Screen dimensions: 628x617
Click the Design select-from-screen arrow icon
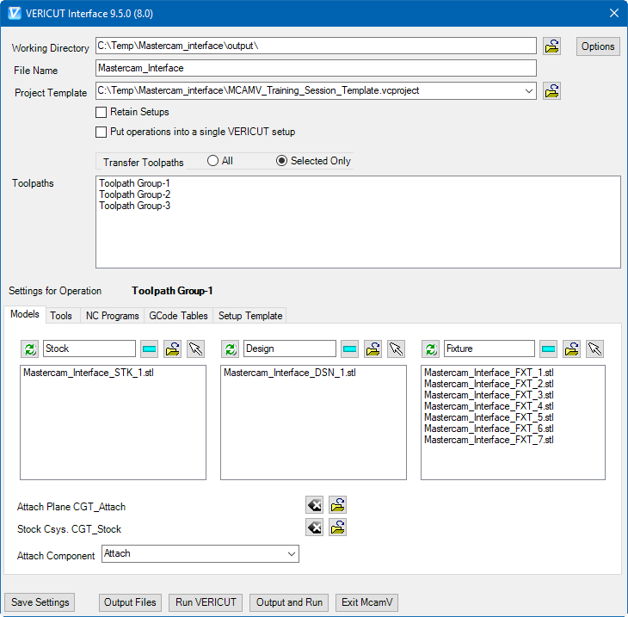396,349
